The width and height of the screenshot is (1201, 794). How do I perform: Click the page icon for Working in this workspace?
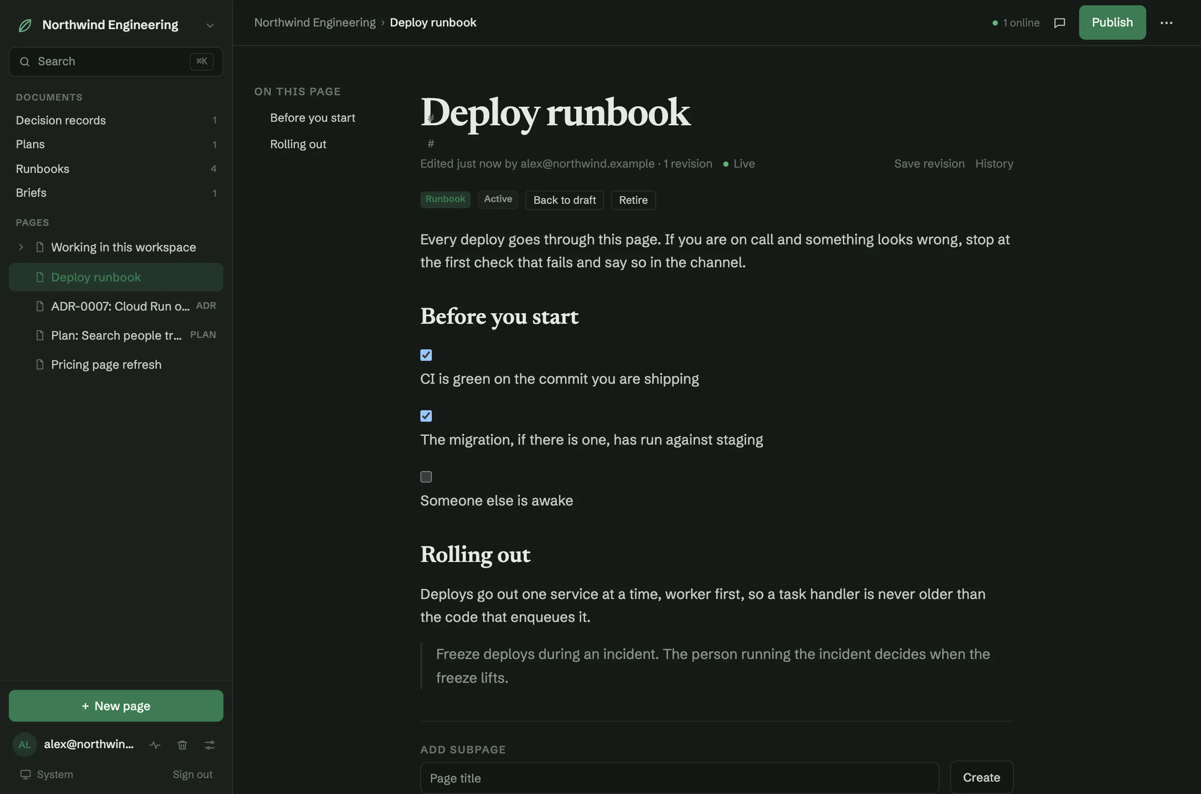(40, 247)
